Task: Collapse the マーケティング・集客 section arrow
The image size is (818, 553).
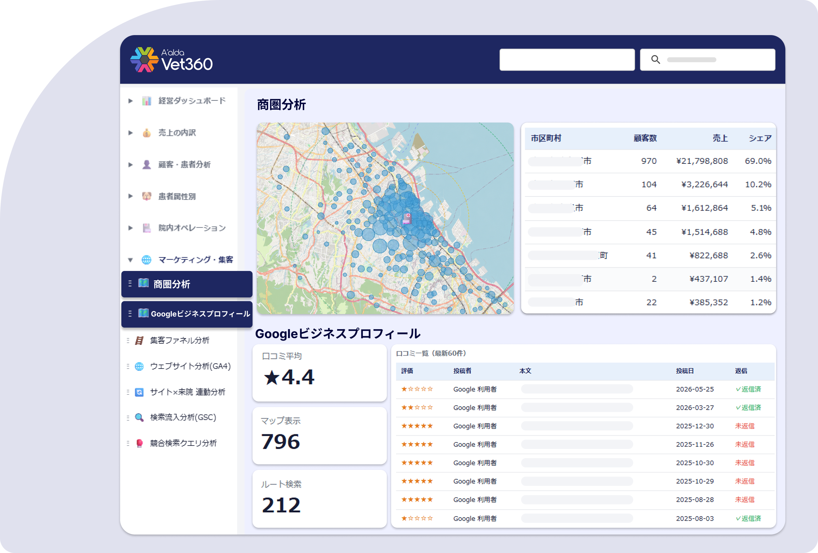Action: tap(131, 260)
